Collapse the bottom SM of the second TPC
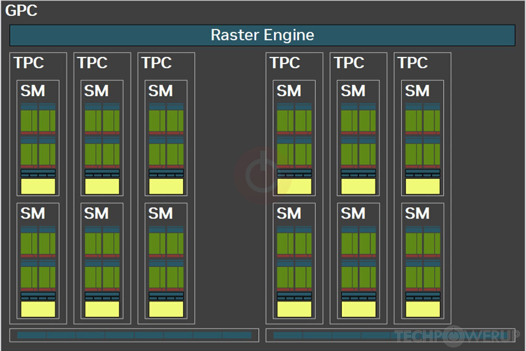Image resolution: width=526 pixels, height=351 pixels. tap(102, 261)
